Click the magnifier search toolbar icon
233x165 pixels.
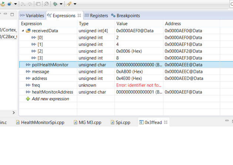click(46, 4)
